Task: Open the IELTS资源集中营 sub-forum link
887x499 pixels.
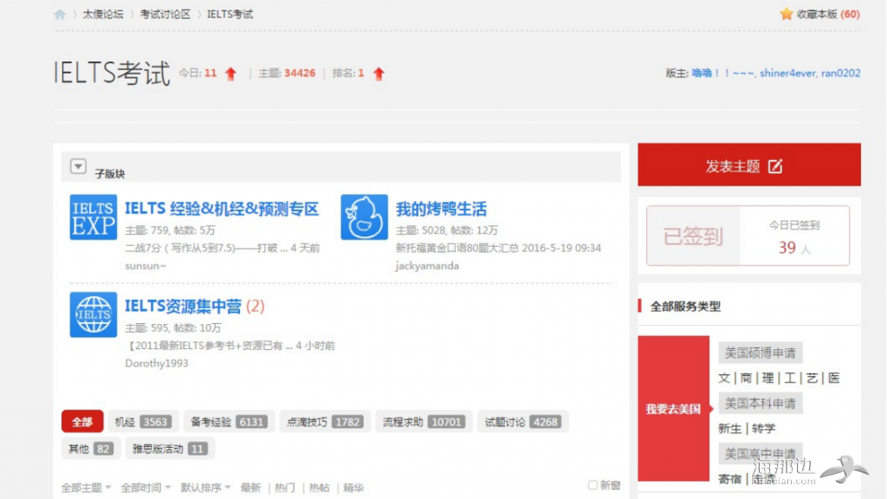Action: pos(184,306)
